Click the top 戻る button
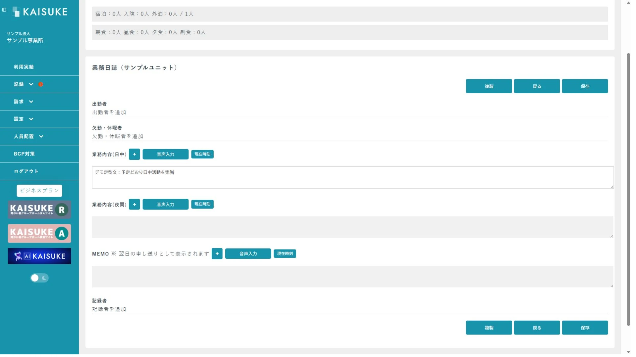 pyautogui.click(x=537, y=86)
